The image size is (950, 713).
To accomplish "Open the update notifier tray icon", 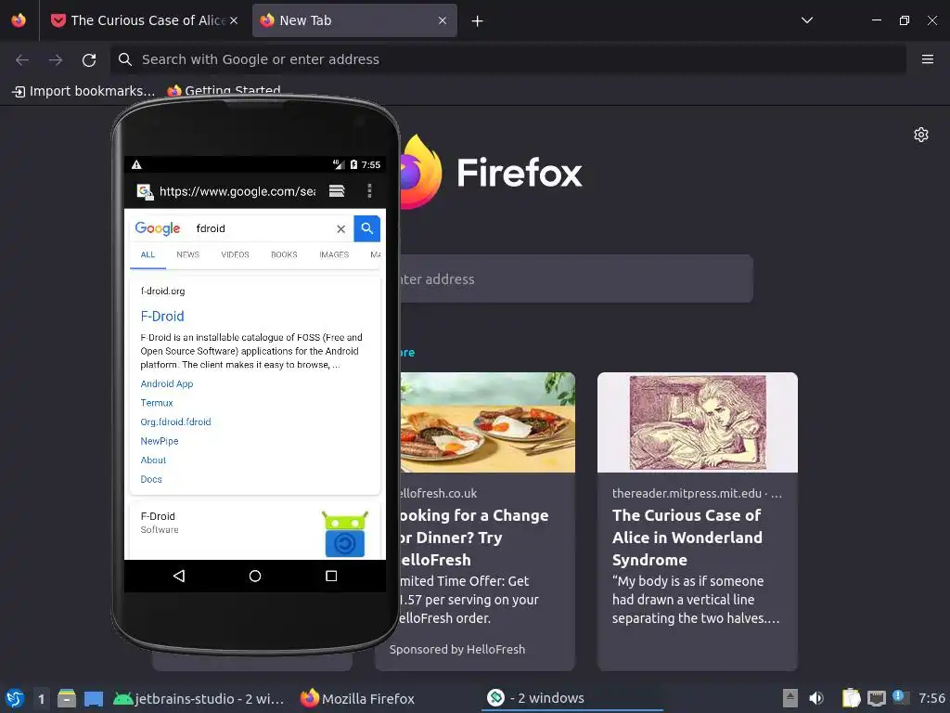I will (901, 697).
